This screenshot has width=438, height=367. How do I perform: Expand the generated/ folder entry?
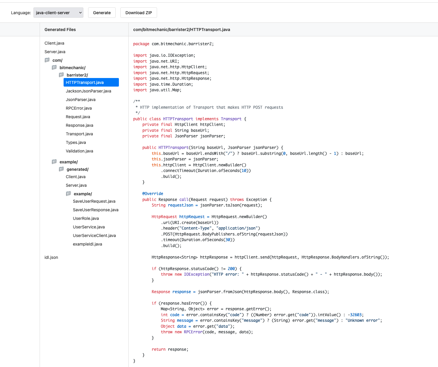point(77,169)
